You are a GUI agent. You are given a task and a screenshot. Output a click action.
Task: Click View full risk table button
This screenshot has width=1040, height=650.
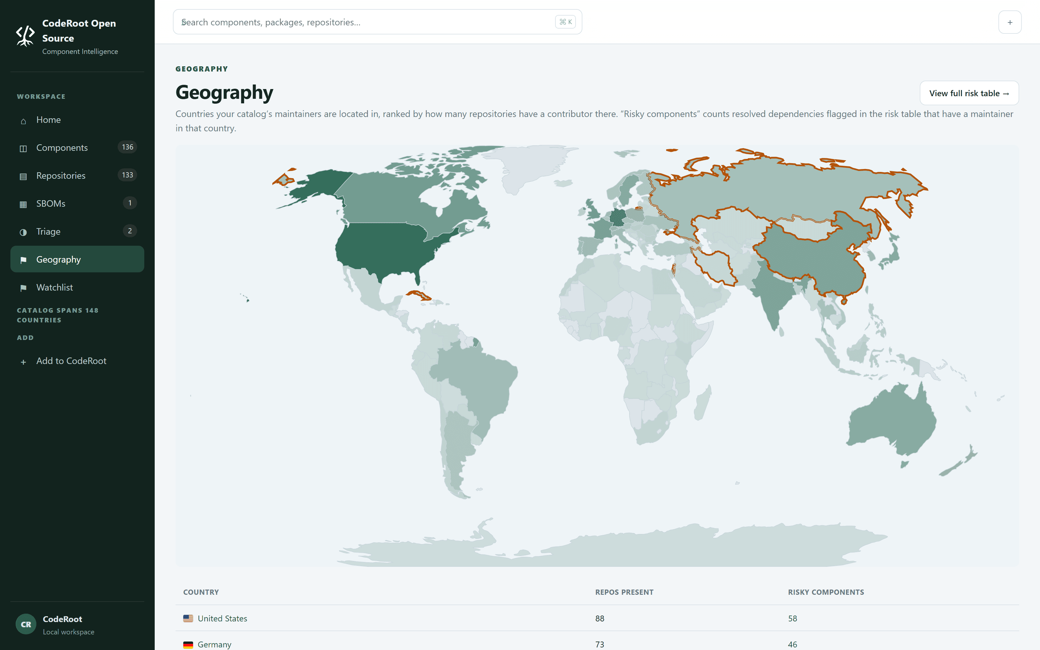969,93
